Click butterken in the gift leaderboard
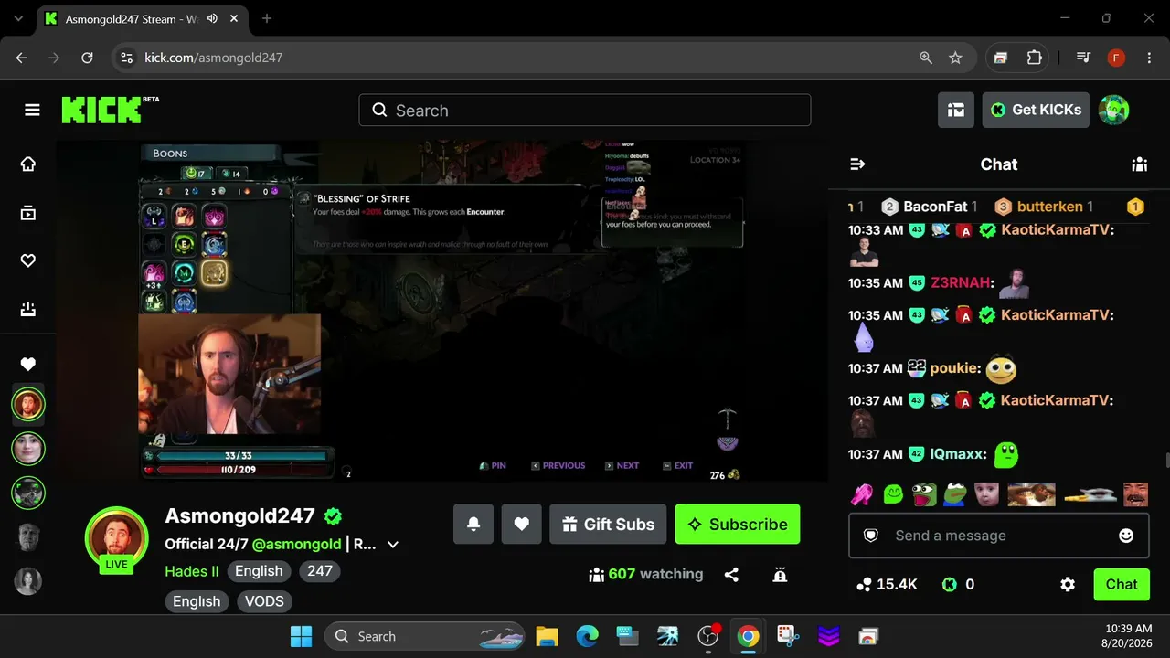1170x658 pixels. coord(1050,207)
